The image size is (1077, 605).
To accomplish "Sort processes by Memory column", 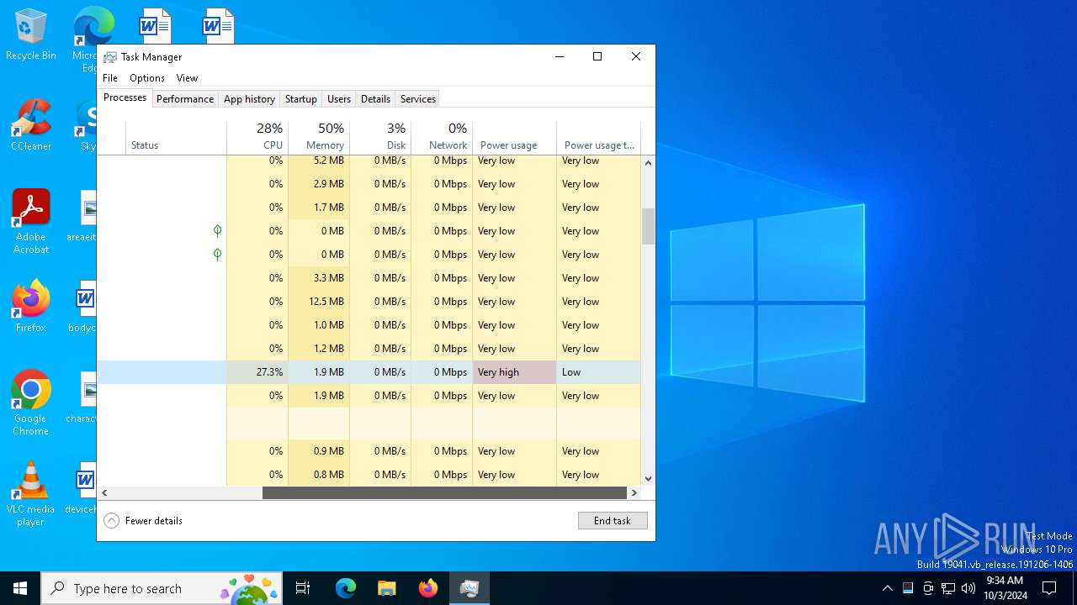I will tap(319, 138).
